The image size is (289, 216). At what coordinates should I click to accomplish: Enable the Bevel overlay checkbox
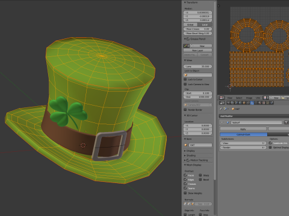point(200,179)
